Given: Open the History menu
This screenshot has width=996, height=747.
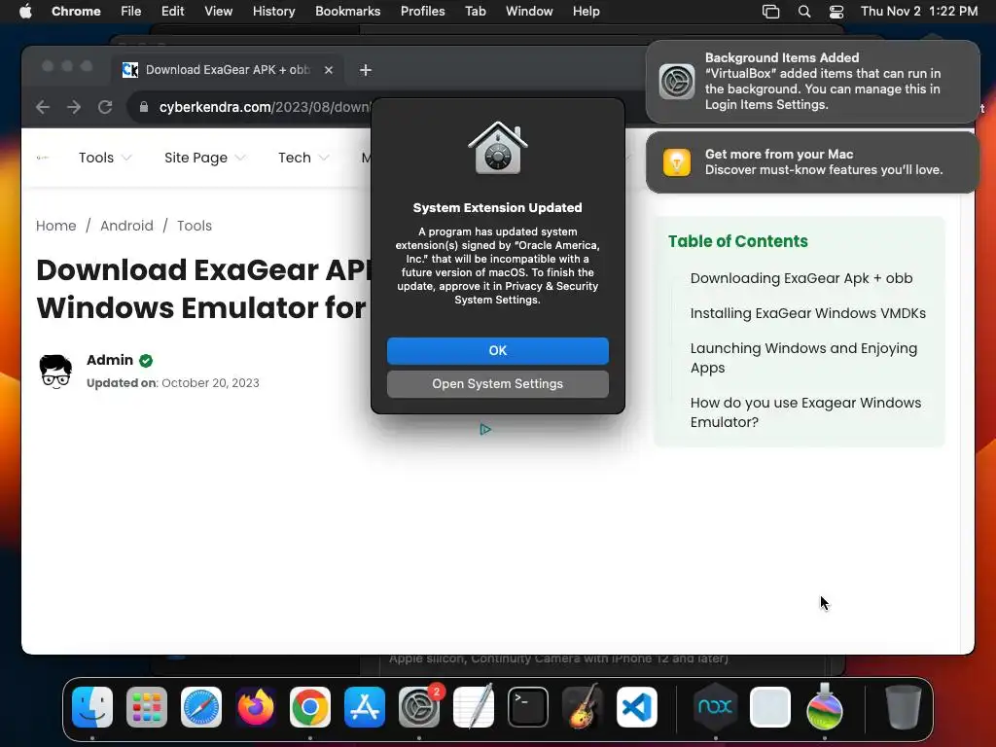Looking at the screenshot, I should [273, 12].
